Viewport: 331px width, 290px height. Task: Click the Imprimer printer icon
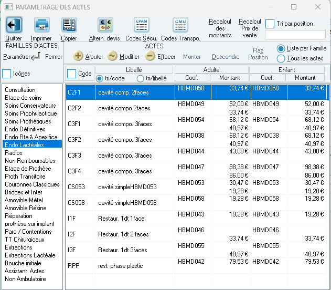[42, 25]
